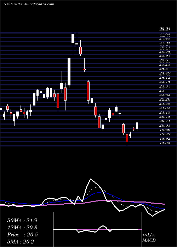The height and width of the screenshot is (247, 177).
Task: Click the 20.03 price axis label
Action: (x=165, y=125)
